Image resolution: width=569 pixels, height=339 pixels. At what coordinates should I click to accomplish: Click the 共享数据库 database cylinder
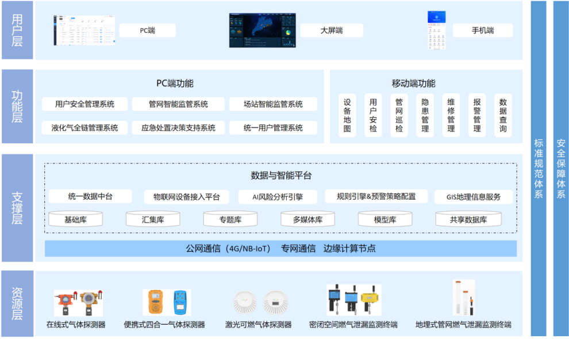(x=468, y=219)
